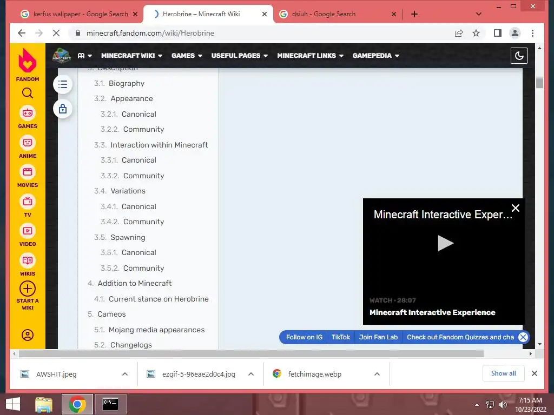Open the Useful Pages dropdown menu
The image size is (554, 415).
(x=239, y=56)
